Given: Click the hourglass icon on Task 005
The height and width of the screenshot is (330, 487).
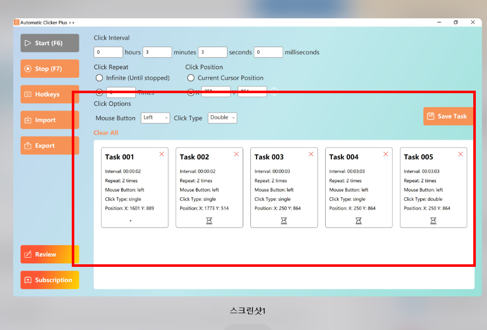Looking at the screenshot, I should click(x=433, y=221).
